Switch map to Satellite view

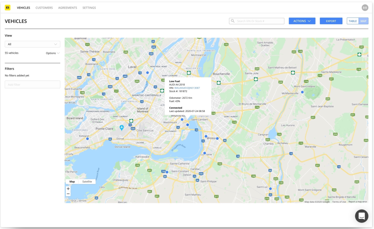pos(87,182)
